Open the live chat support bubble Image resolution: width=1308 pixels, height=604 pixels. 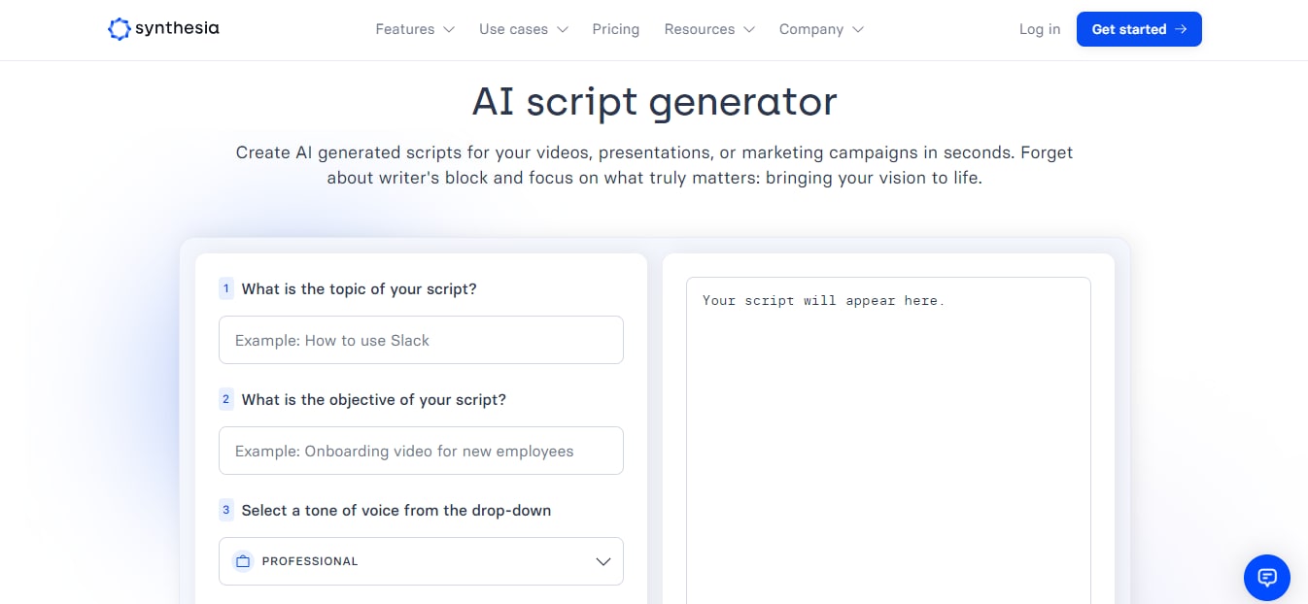[x=1267, y=578]
